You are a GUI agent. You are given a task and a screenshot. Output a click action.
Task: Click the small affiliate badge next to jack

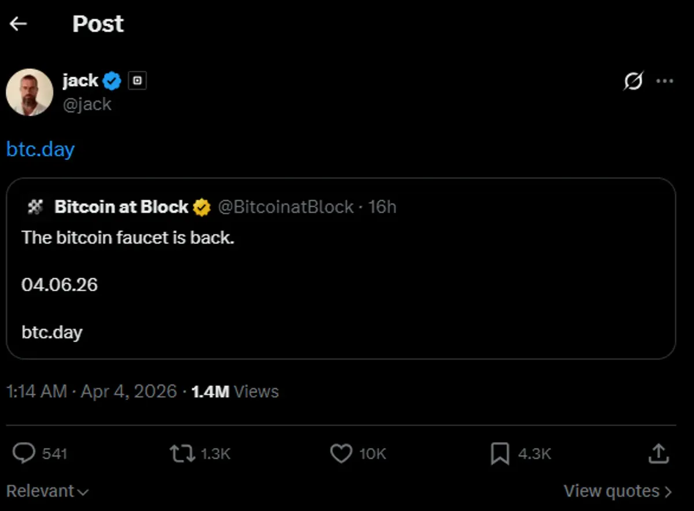click(x=138, y=80)
